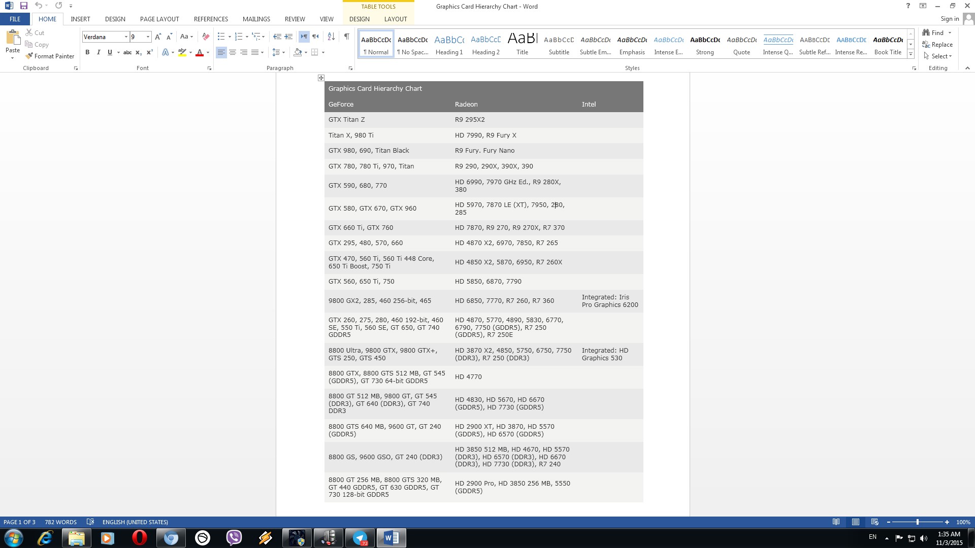The width and height of the screenshot is (975, 548).
Task: Decrease paragraph indent
Action: click(277, 37)
